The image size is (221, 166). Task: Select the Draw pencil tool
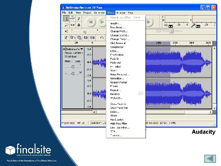point(79,18)
